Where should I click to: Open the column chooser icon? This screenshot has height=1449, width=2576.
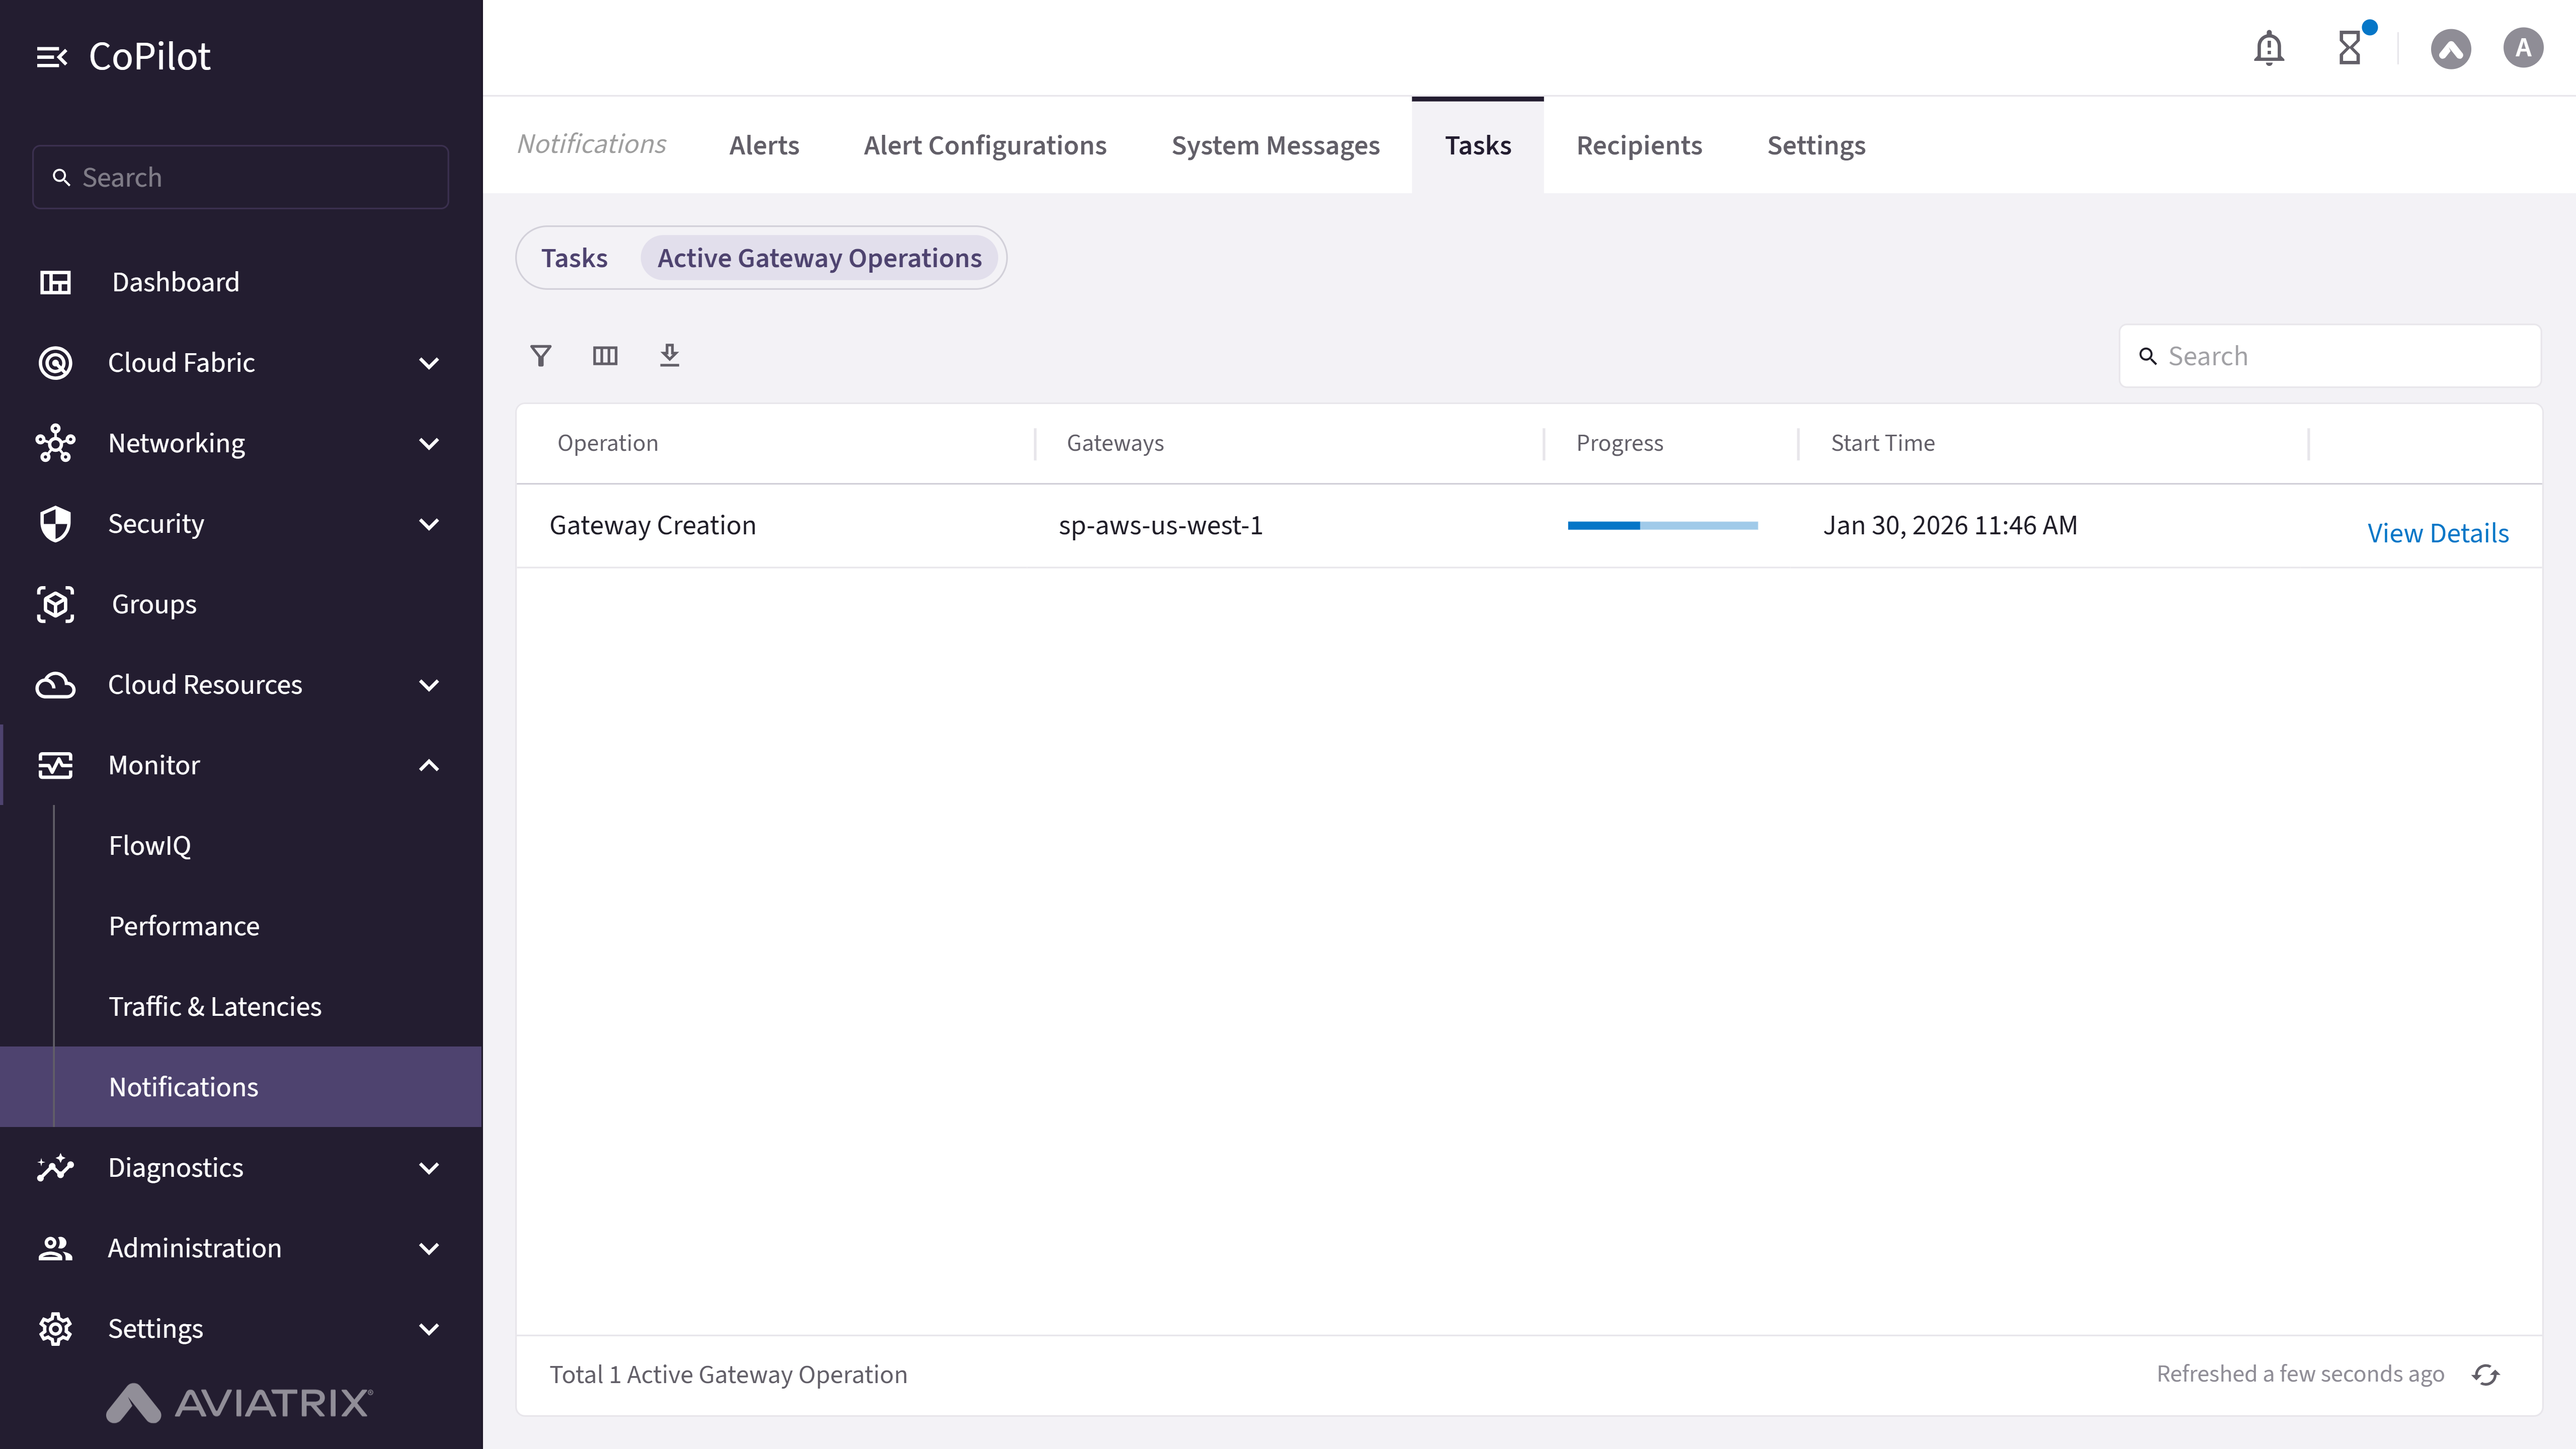point(605,355)
